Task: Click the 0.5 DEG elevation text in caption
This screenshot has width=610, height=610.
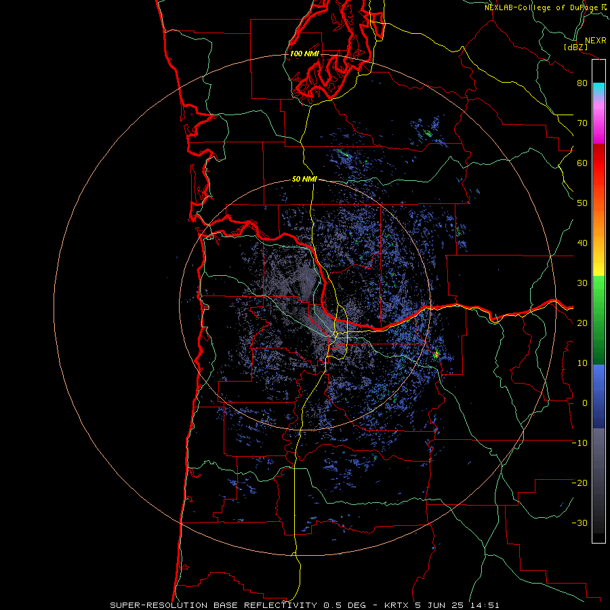Action: (345, 605)
